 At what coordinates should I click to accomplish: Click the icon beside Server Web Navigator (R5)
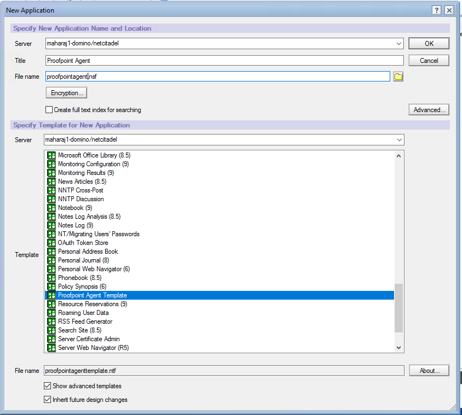pyautogui.click(x=52, y=348)
